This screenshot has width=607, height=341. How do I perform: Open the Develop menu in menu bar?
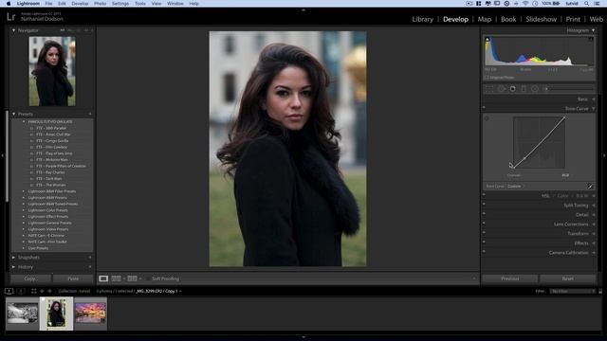click(80, 4)
